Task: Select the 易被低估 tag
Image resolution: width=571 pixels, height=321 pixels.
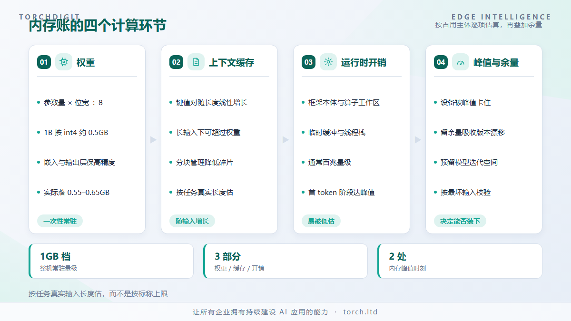Action: click(321, 221)
